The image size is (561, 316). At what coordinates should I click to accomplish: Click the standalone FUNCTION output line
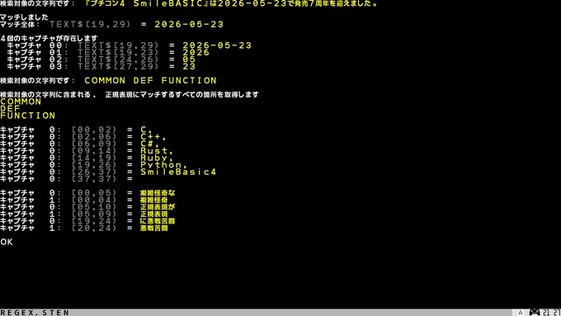pyautogui.click(x=27, y=116)
